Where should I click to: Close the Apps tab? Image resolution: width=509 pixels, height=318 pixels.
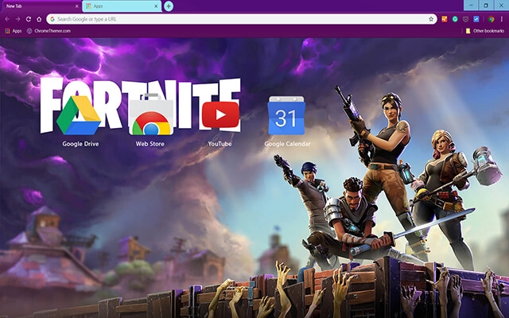(x=156, y=6)
